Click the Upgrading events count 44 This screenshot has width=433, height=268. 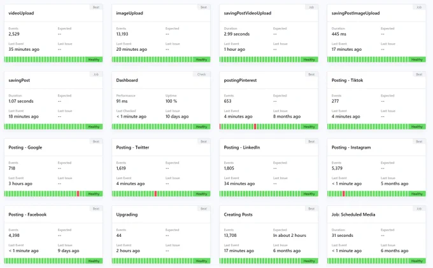118,236
